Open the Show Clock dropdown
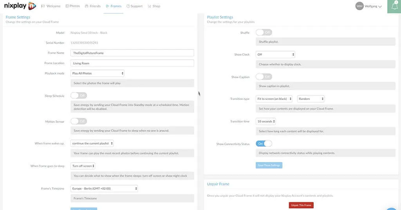 (x=275, y=55)
